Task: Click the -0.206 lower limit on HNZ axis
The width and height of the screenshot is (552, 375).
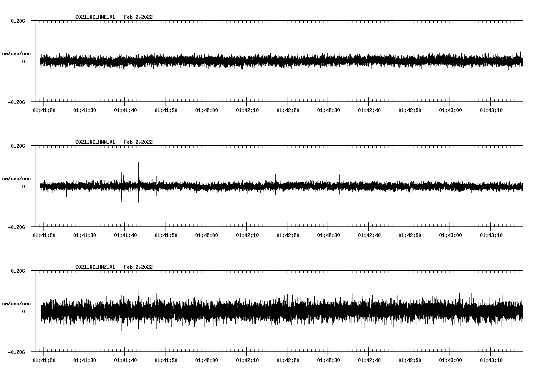Action: pos(16,352)
